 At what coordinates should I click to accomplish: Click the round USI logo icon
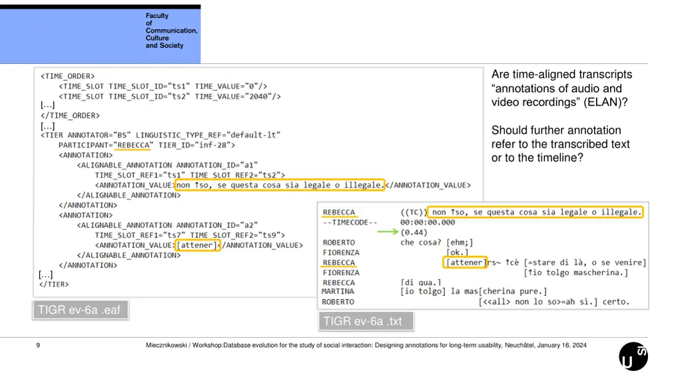tap(633, 356)
